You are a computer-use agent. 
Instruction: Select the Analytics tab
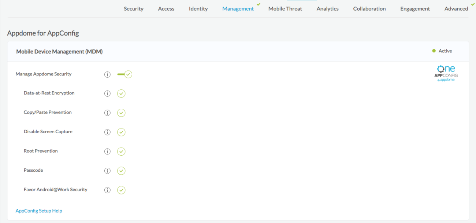tap(327, 8)
